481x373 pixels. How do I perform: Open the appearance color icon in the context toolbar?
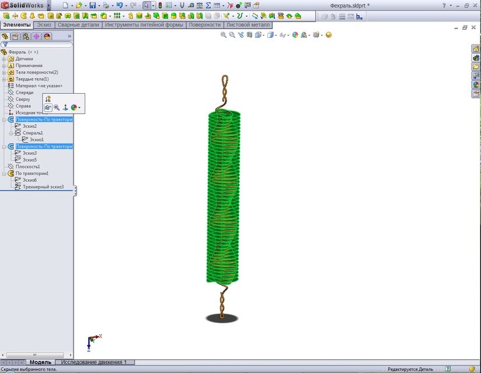pyautogui.click(x=75, y=107)
